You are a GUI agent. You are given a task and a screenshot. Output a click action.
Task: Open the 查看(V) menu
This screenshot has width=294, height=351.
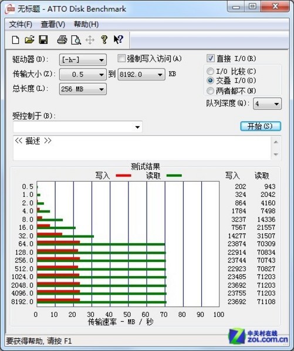[x=53, y=25]
